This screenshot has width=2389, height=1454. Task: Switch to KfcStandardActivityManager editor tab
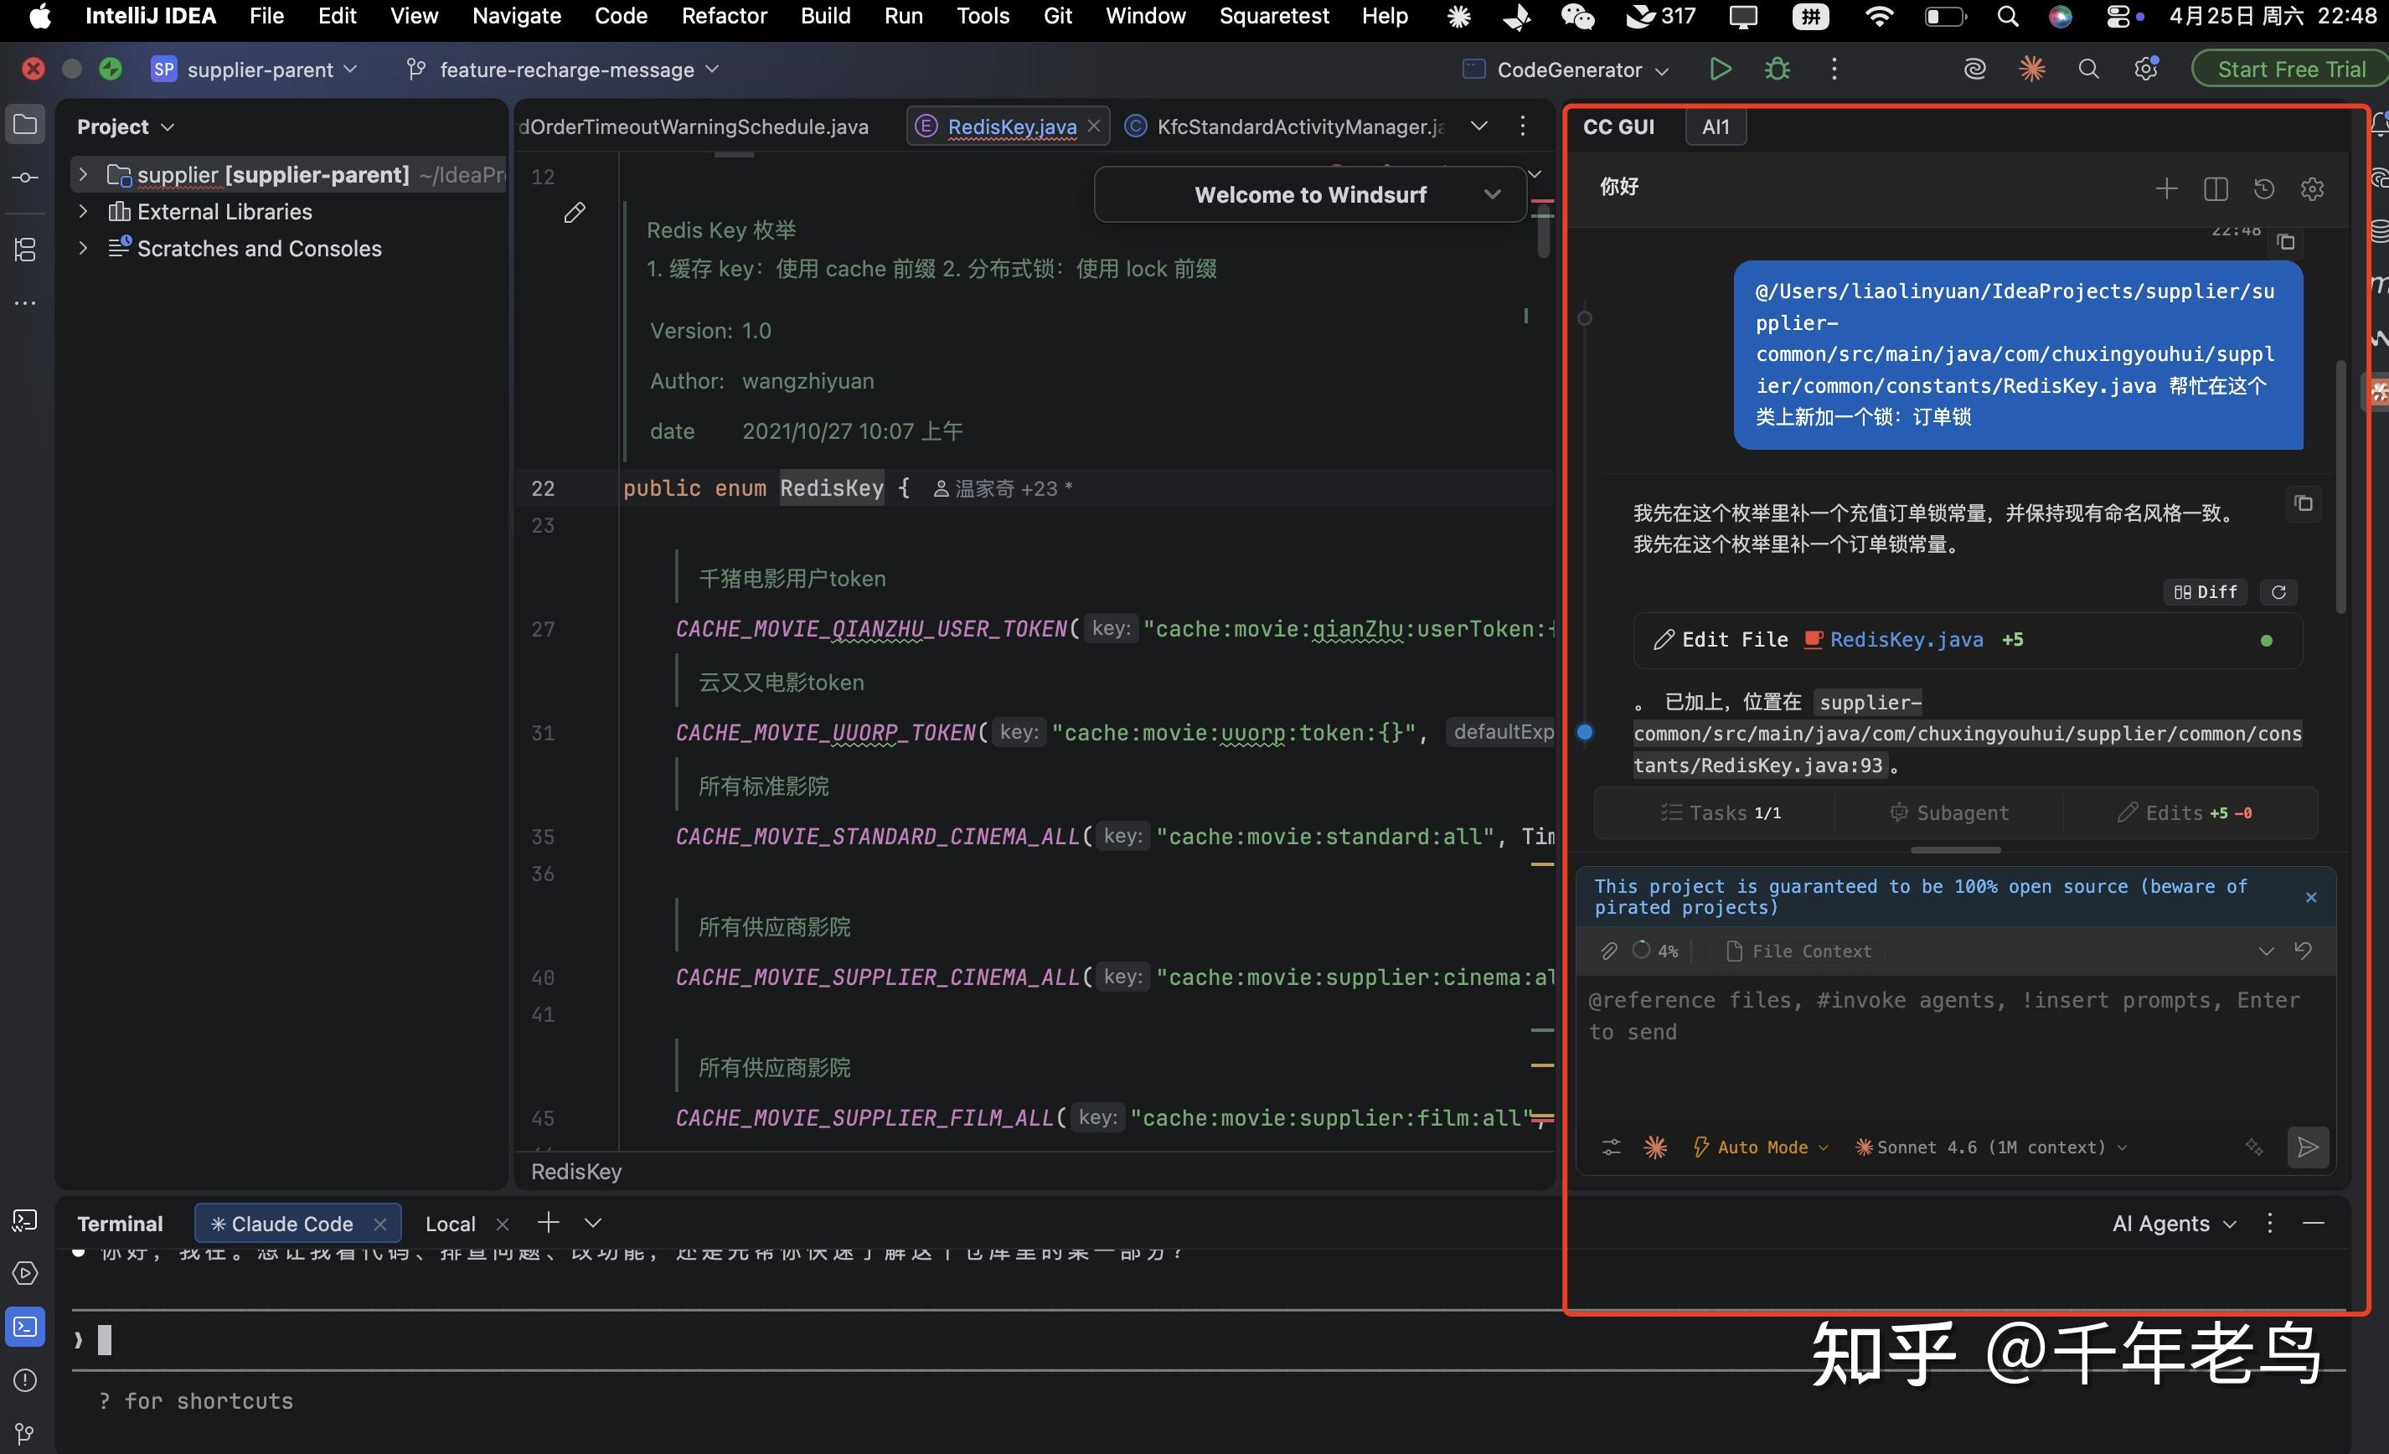[x=1286, y=127]
